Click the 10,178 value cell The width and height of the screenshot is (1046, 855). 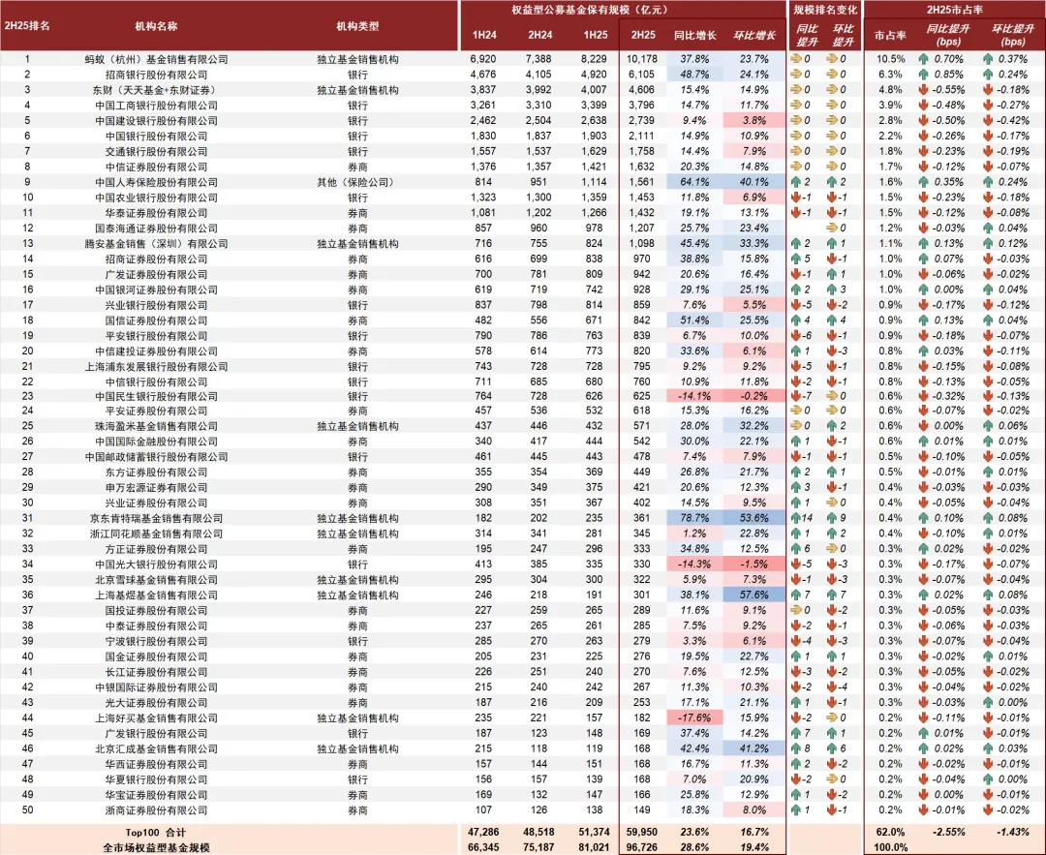[642, 59]
